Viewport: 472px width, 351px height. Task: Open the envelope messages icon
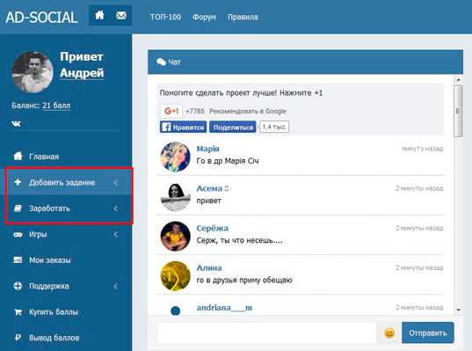click(121, 15)
